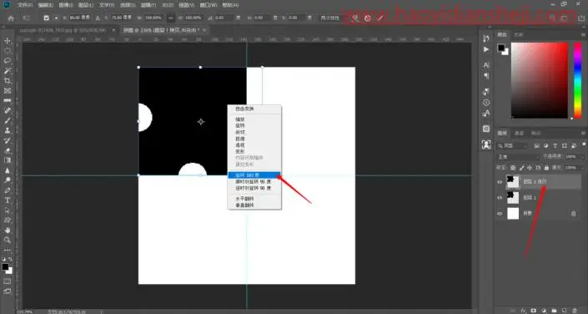The image size is (588, 314).
Task: Open the layer fill dropdown
Action: pos(575,168)
